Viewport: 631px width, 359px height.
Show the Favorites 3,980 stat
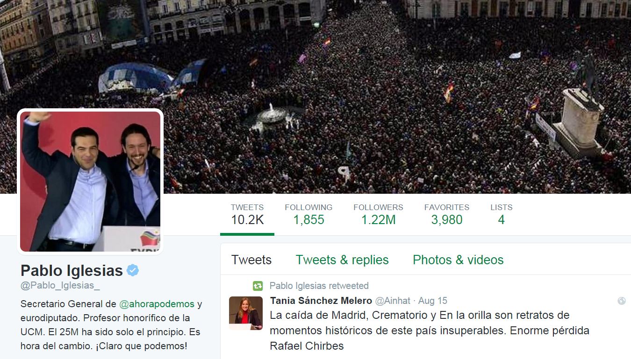[447, 215]
